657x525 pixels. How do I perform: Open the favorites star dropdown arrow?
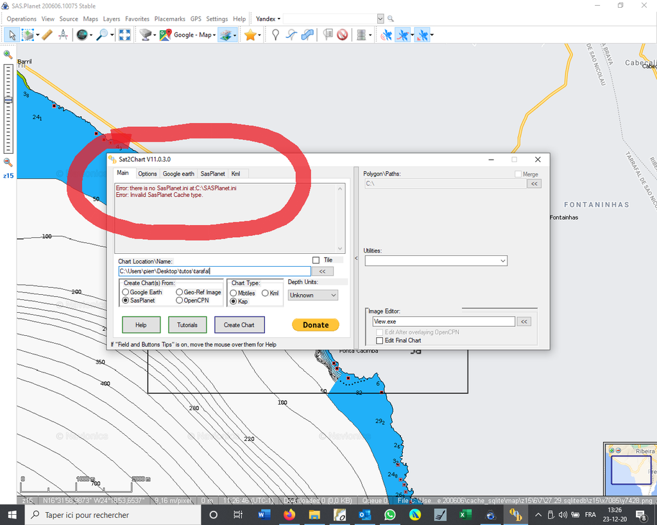click(259, 35)
